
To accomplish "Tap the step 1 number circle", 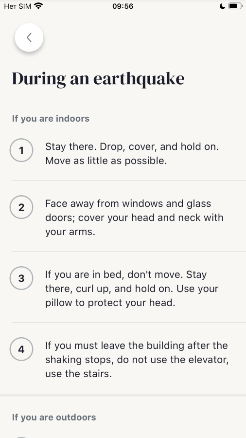I will (x=21, y=150).
